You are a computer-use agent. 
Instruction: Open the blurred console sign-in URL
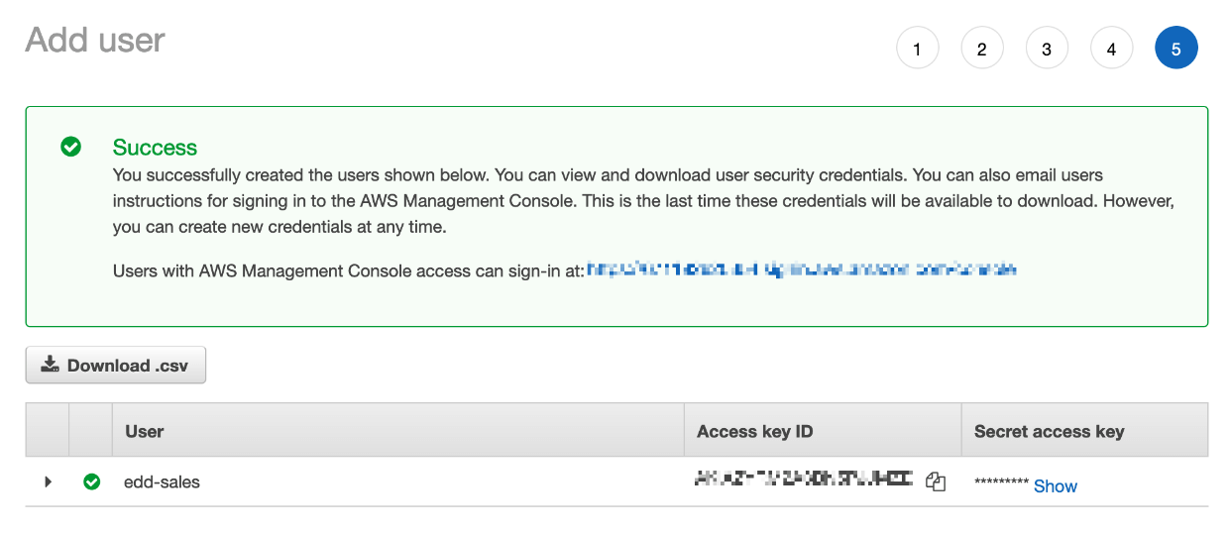coord(802,269)
